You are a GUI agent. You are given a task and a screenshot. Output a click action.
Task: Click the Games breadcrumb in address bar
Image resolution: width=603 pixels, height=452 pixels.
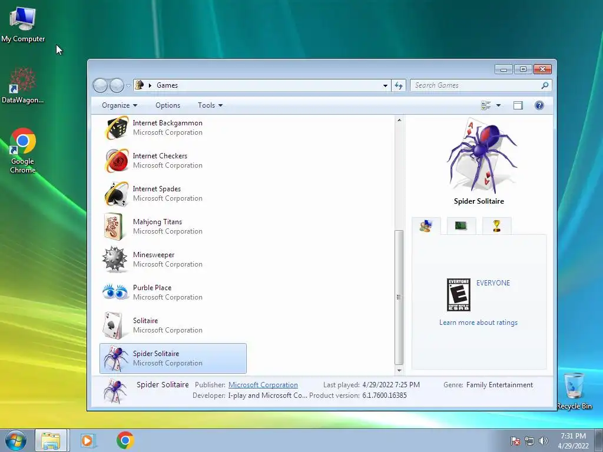(167, 85)
